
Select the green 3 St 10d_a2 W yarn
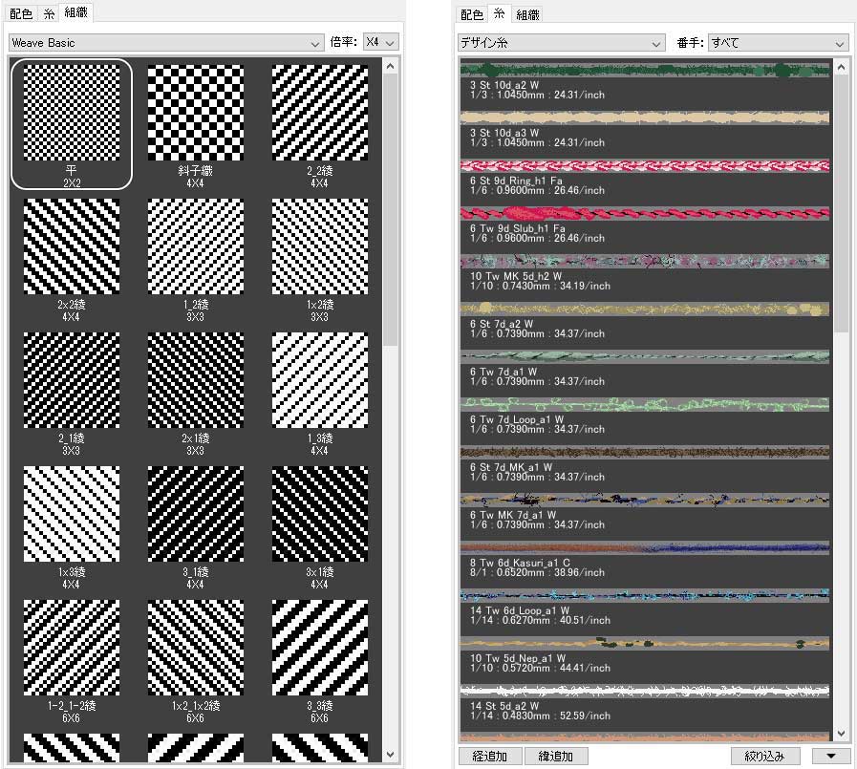point(645,82)
